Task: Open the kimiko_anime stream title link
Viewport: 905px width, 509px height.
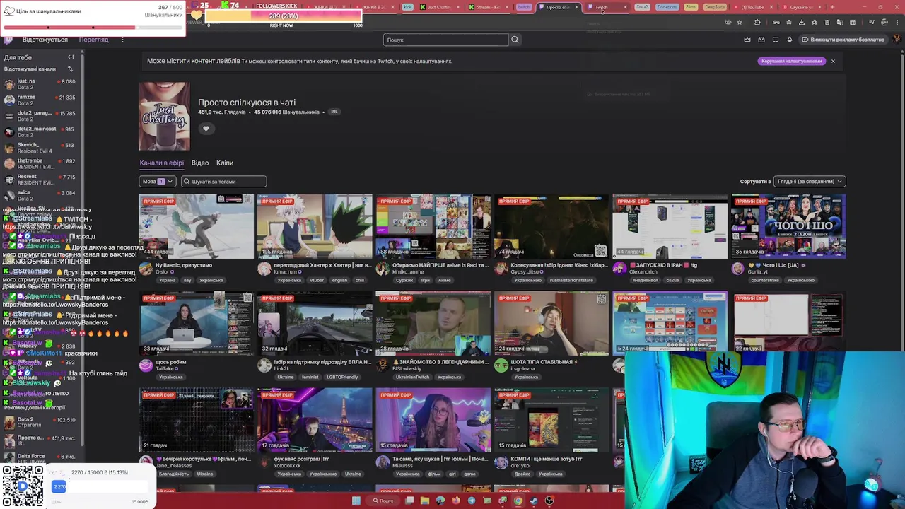Action: click(x=440, y=265)
